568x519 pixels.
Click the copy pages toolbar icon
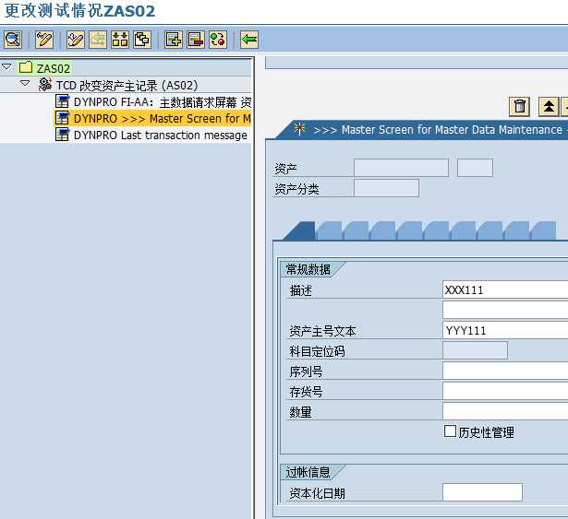pos(142,40)
